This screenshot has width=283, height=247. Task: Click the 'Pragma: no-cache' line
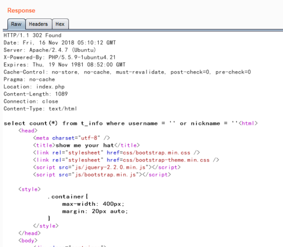click(29, 80)
